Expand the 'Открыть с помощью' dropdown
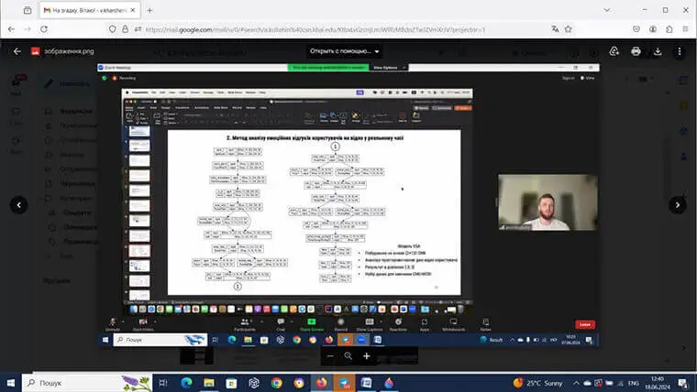 [344, 51]
